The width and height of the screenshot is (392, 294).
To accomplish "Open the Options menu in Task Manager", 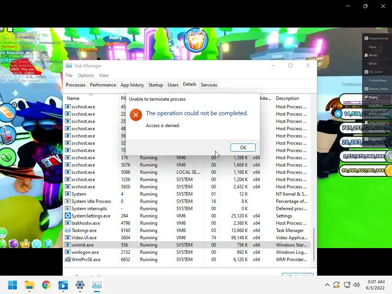I will (86, 75).
